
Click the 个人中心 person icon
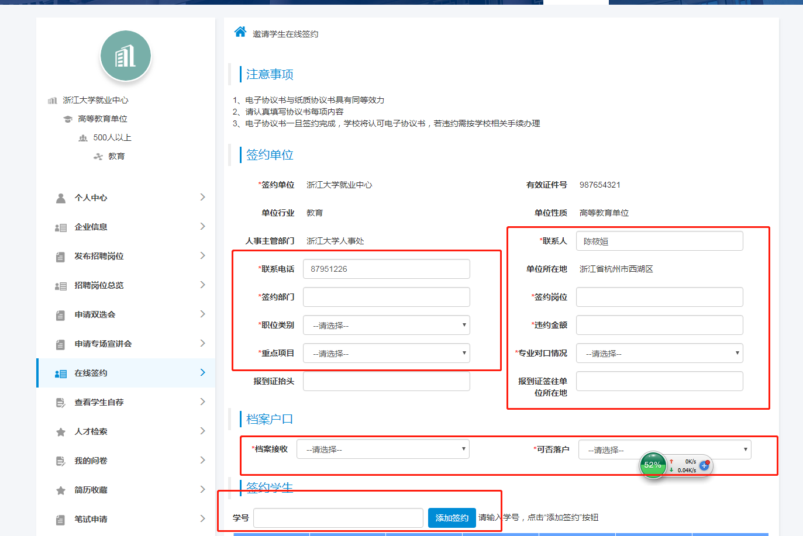coord(60,198)
